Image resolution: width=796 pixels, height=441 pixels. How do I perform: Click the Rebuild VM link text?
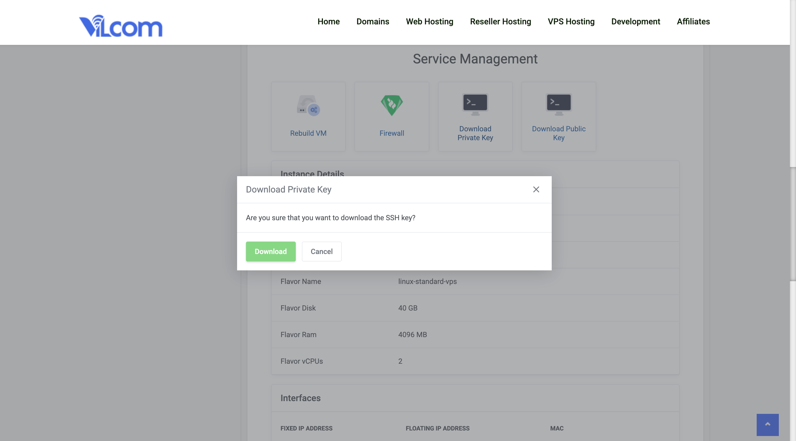coord(308,133)
